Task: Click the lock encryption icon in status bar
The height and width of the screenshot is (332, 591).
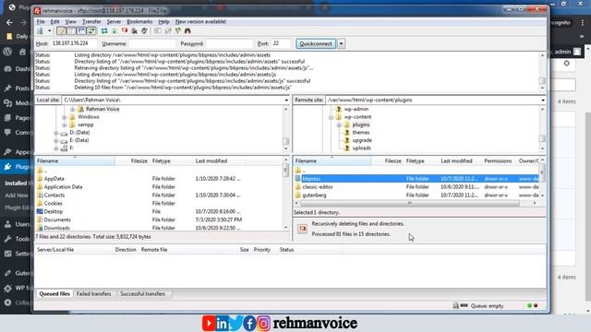Action: [455, 305]
